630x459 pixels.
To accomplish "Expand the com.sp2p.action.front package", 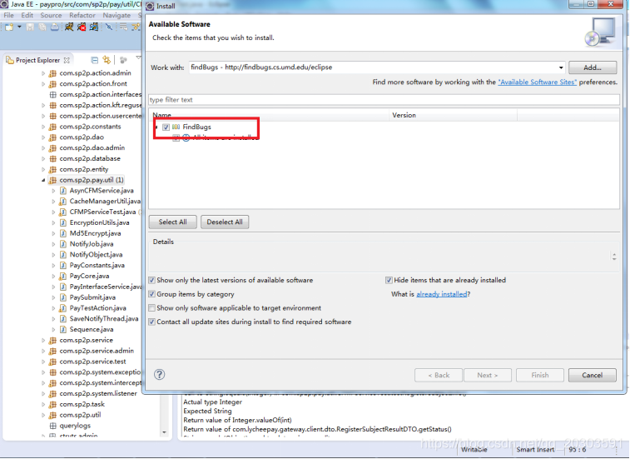I will (43, 84).
